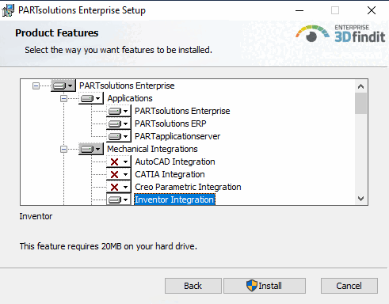Open feature dropdown for CATIA Integration
This screenshot has height=304, width=389.
point(119,174)
